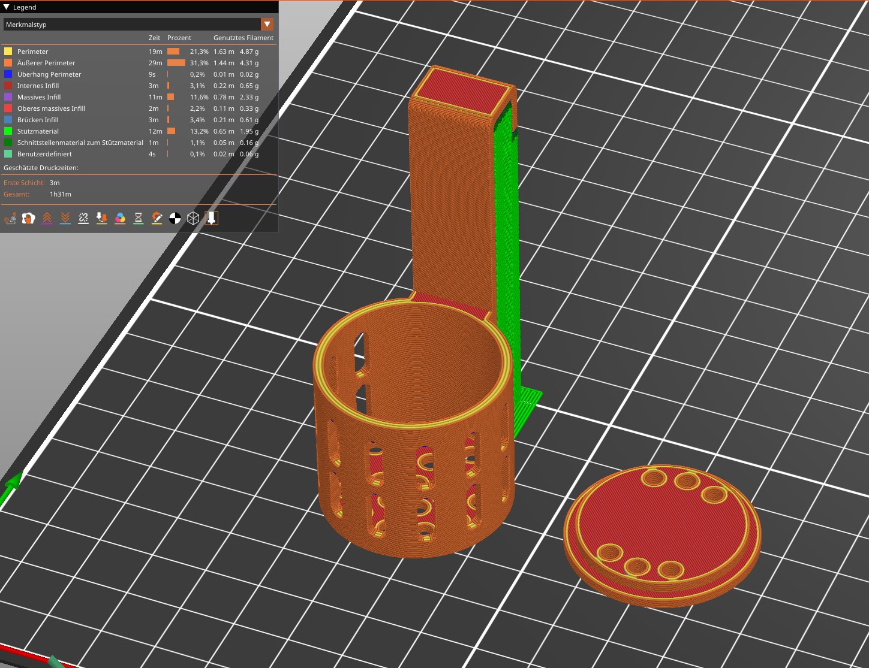The height and width of the screenshot is (668, 869).
Task: Collapse the Legend panel
Action: (x=6, y=7)
